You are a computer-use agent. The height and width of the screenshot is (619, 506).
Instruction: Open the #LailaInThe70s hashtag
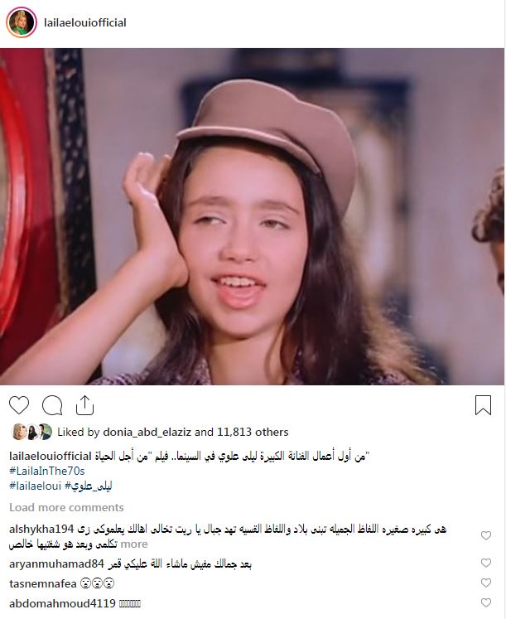(47, 471)
